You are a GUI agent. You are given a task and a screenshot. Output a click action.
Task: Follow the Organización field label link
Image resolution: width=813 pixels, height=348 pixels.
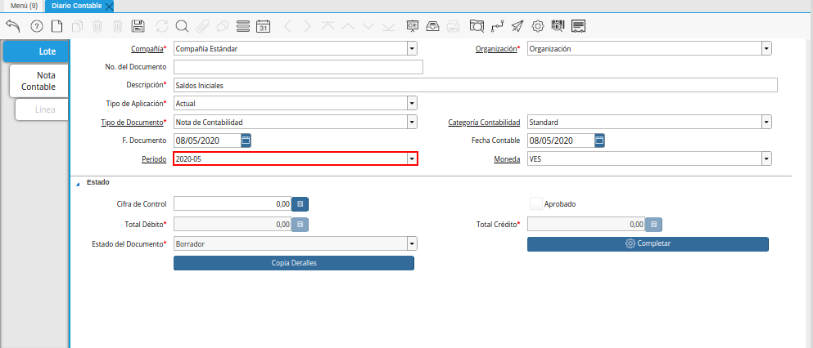(496, 49)
